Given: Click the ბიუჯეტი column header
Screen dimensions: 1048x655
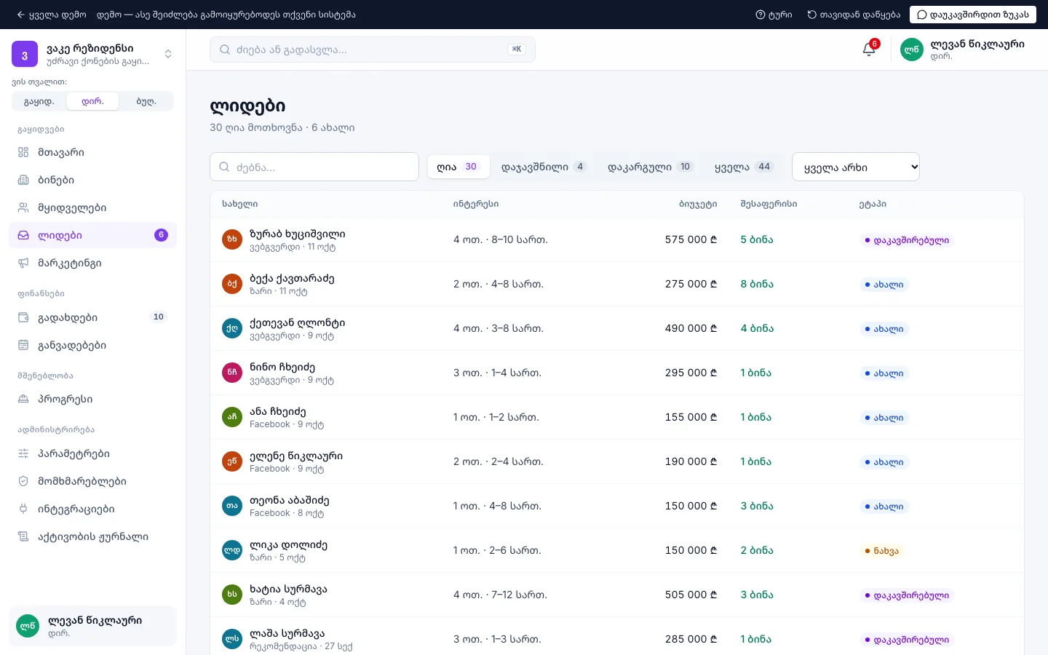Looking at the screenshot, I should (x=698, y=204).
